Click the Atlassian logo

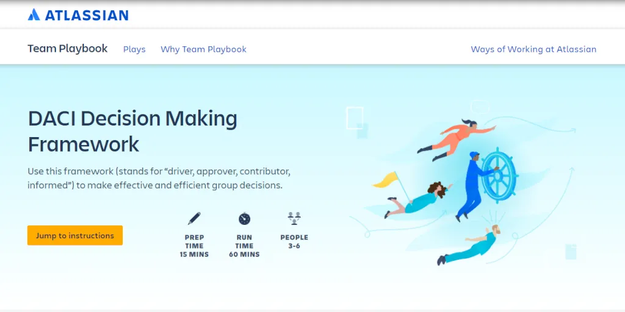(x=78, y=15)
